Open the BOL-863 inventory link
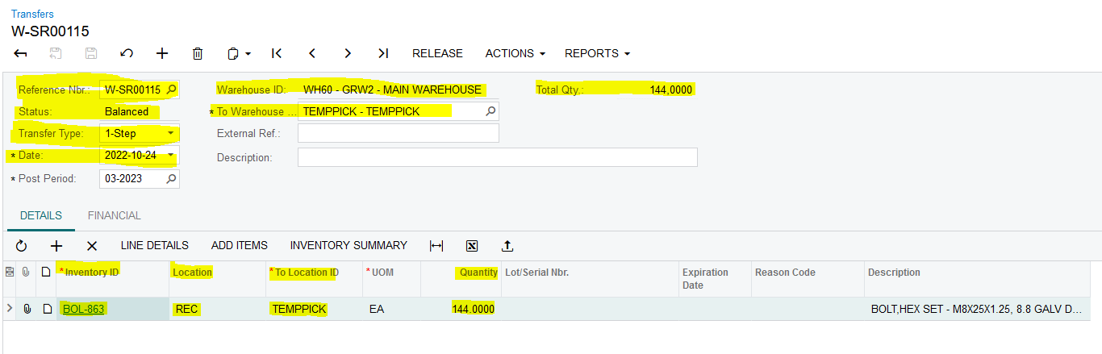Image resolution: width=1102 pixels, height=354 pixels. tap(83, 309)
